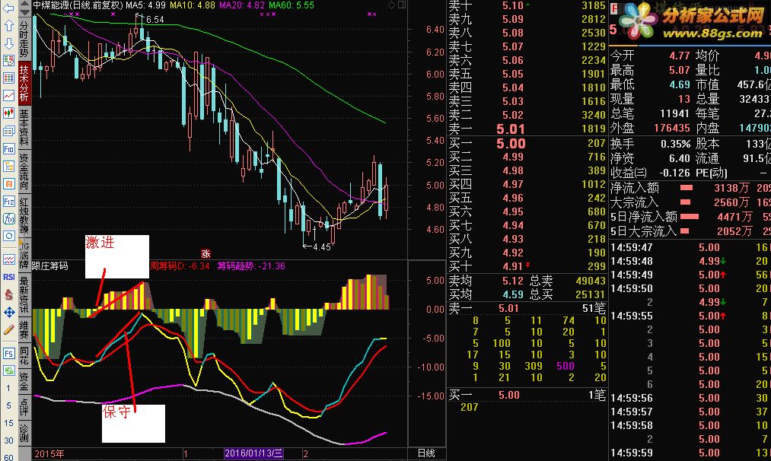The height and width of the screenshot is (461, 771).
Task: Switch to 基本资料 tab
Action: (24, 127)
